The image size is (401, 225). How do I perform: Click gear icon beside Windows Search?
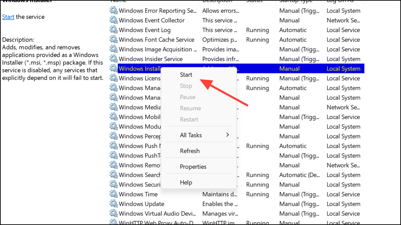[113, 175]
